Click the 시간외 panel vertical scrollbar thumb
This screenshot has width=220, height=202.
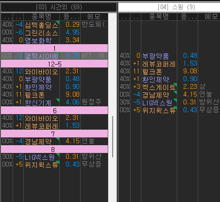[113, 136]
